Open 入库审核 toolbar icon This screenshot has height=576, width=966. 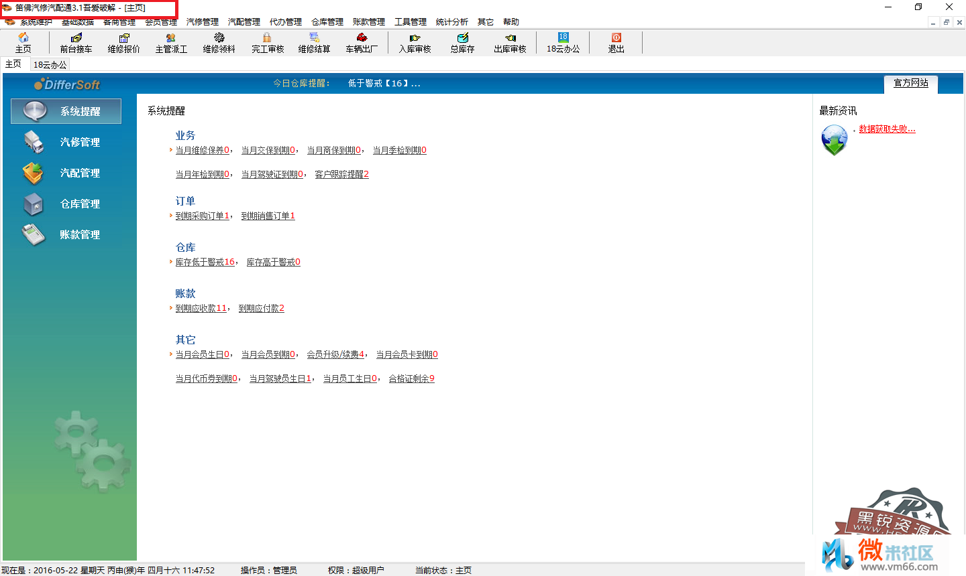pyautogui.click(x=415, y=43)
